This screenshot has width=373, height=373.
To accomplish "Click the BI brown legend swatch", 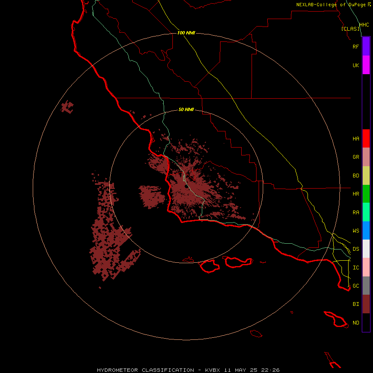I will point(366,304).
